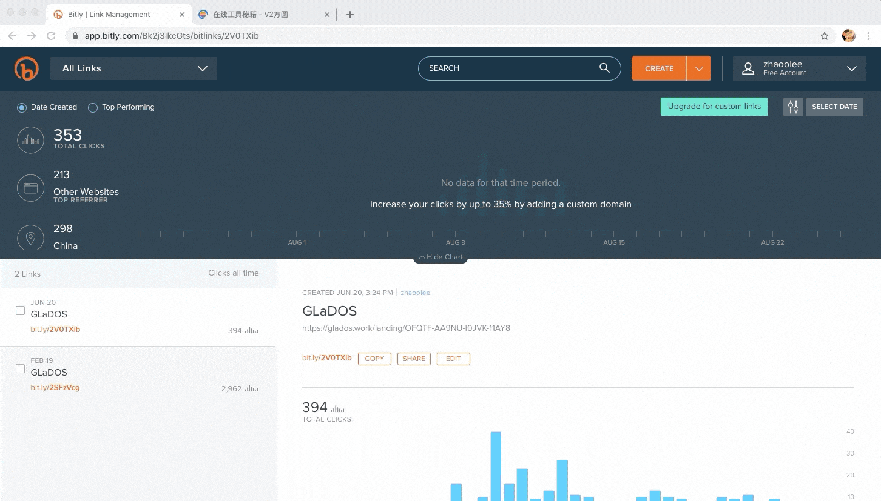The image size is (881, 501).
Task: Click the zhaoolee creator link
Action: pos(415,293)
